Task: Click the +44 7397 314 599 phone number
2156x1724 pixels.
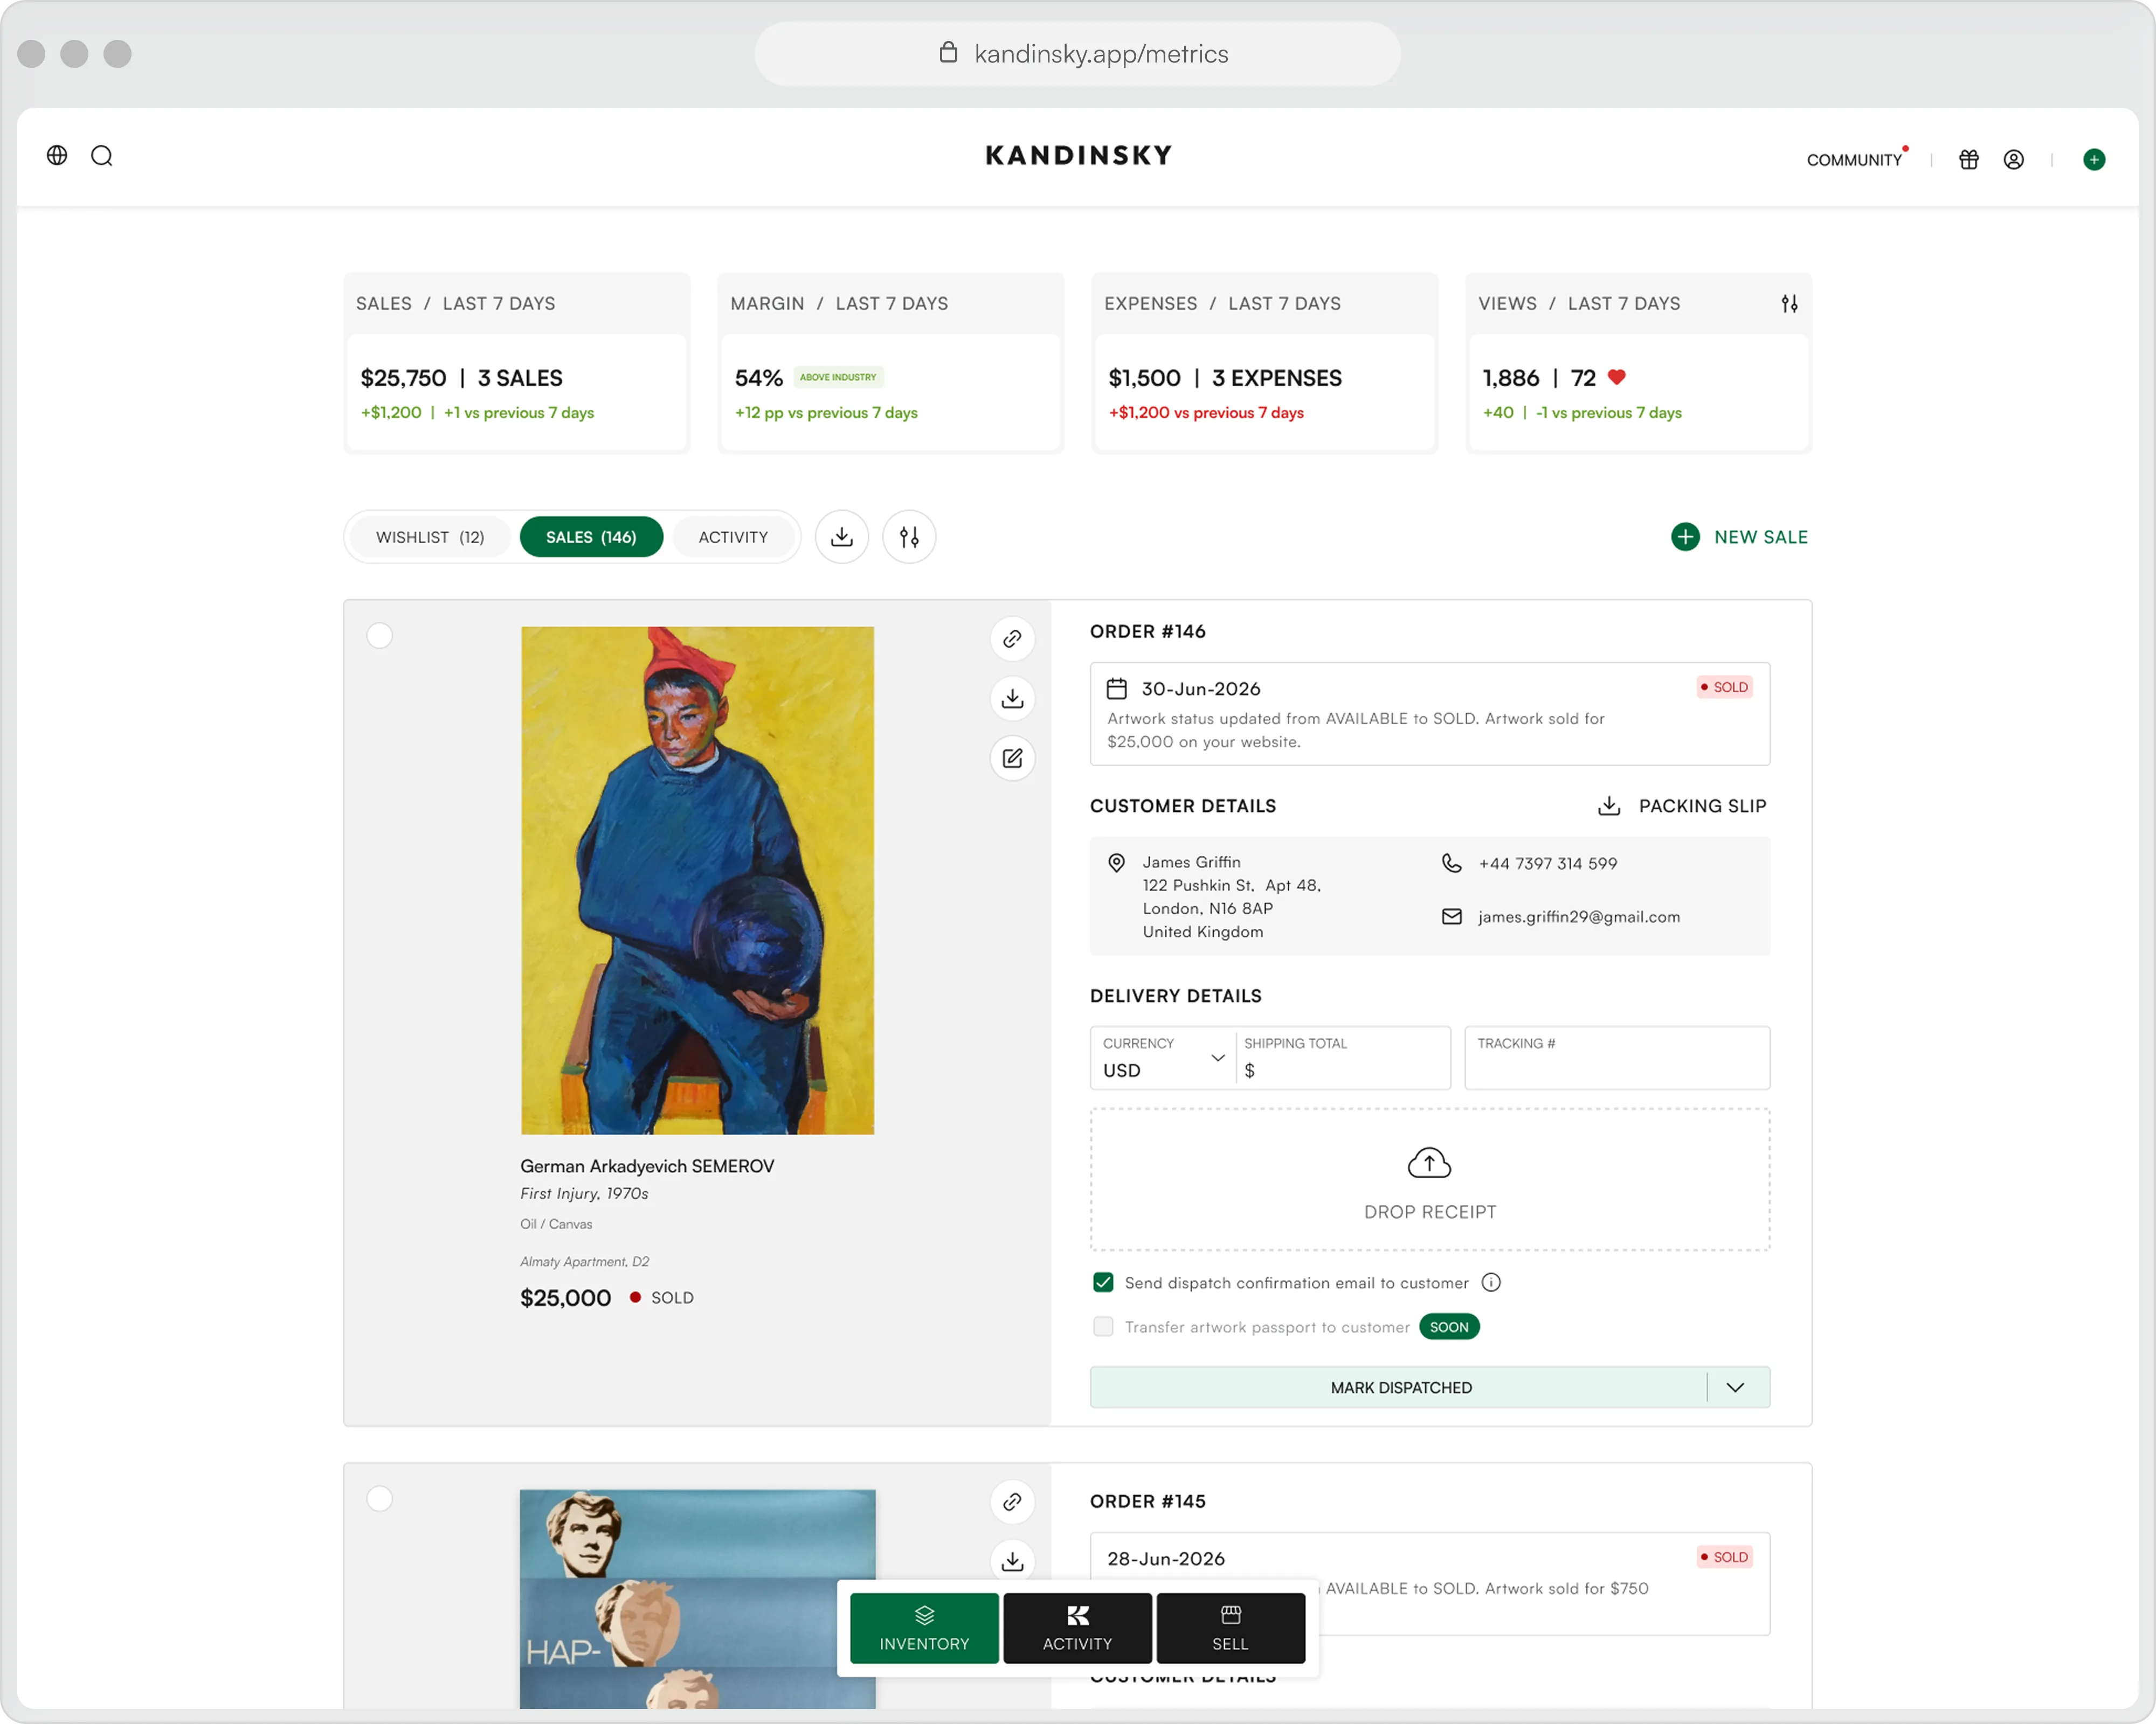Action: 1547,863
